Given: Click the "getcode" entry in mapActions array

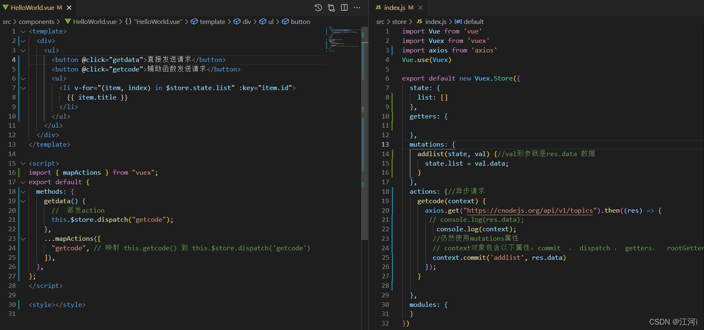Looking at the screenshot, I should (69, 248).
